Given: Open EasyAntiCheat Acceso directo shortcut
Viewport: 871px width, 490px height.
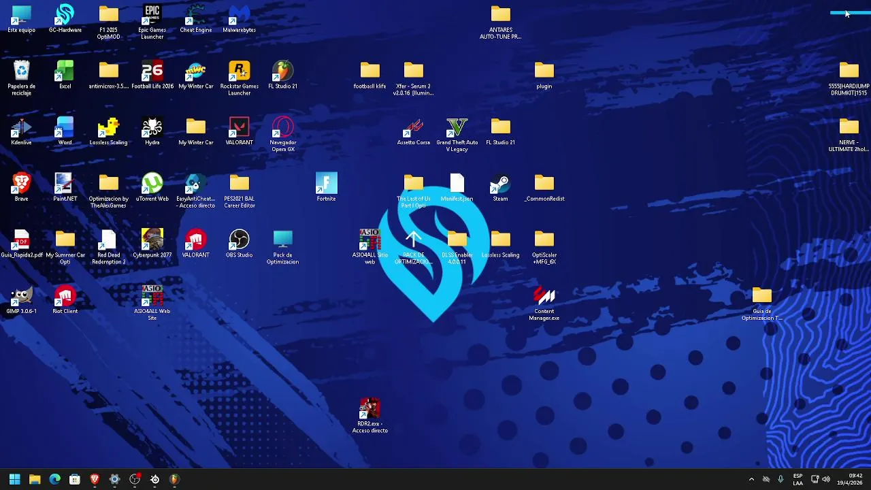Looking at the screenshot, I should pos(195,191).
